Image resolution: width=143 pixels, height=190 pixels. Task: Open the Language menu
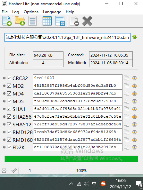pyautogui.click(x=52, y=12)
